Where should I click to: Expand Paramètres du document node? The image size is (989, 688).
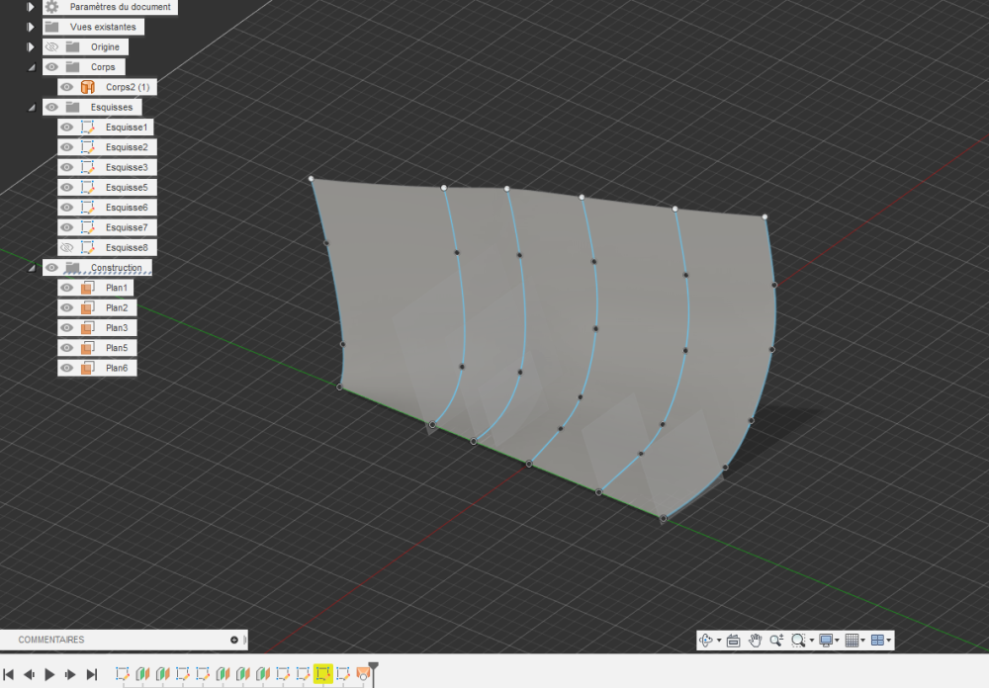coord(31,7)
